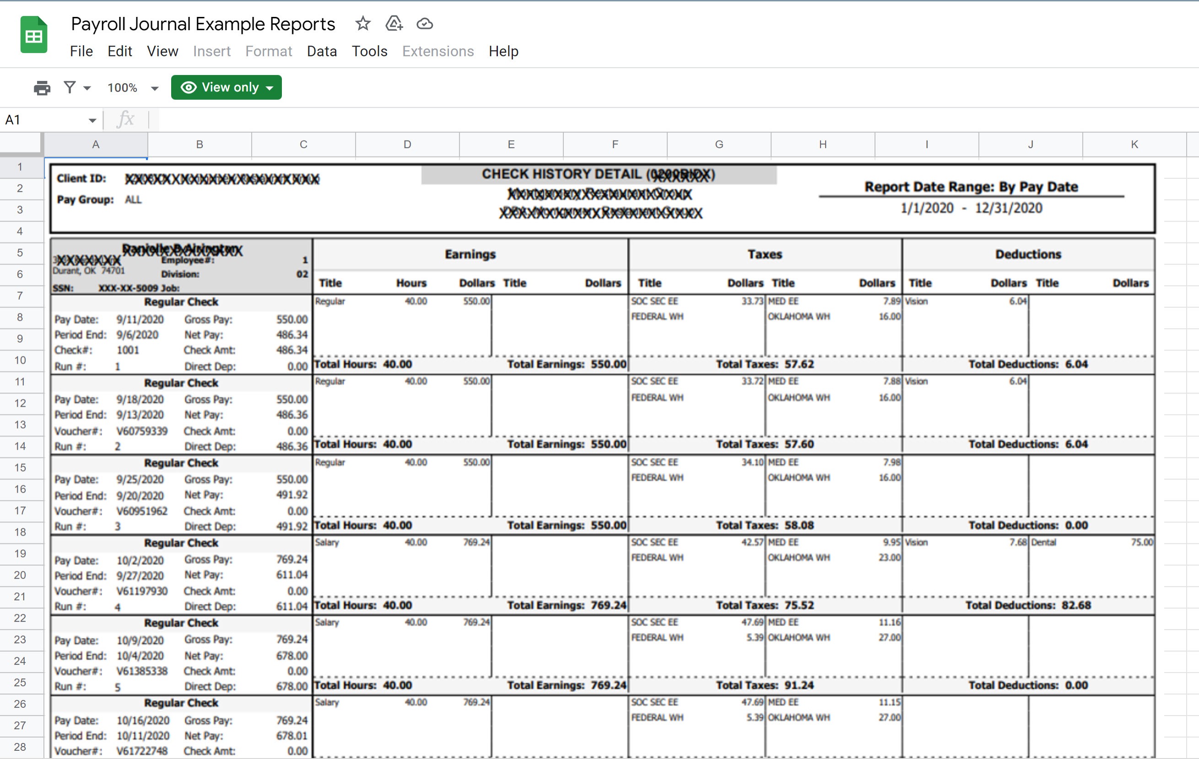Click the Report Date Range: By Pay Date text
This screenshot has width=1199, height=759.
971,187
